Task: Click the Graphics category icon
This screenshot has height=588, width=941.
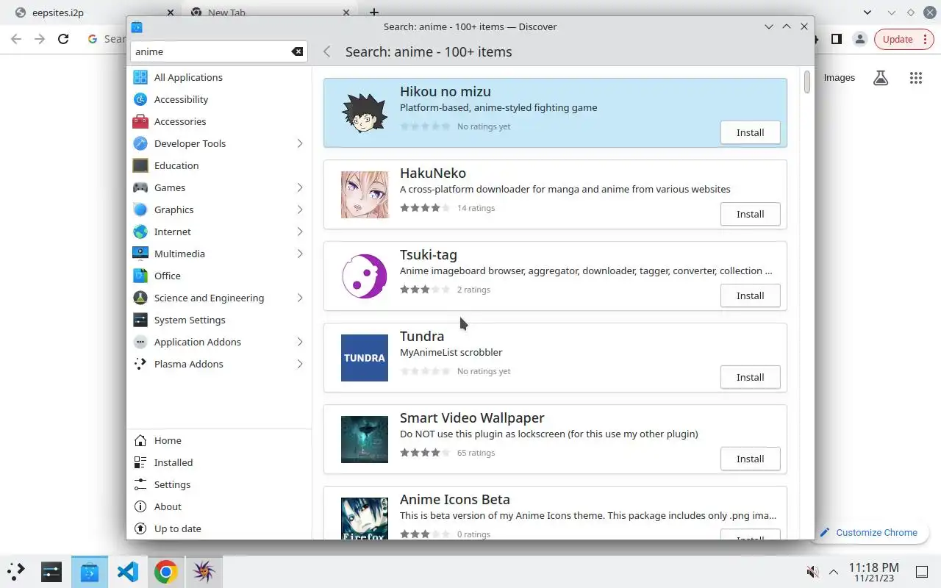Action: [x=140, y=209]
